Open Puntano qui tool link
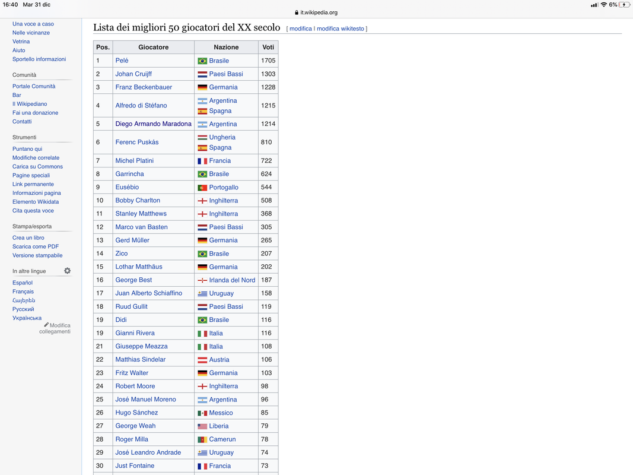Screen dimensions: 633x475 click(27, 149)
